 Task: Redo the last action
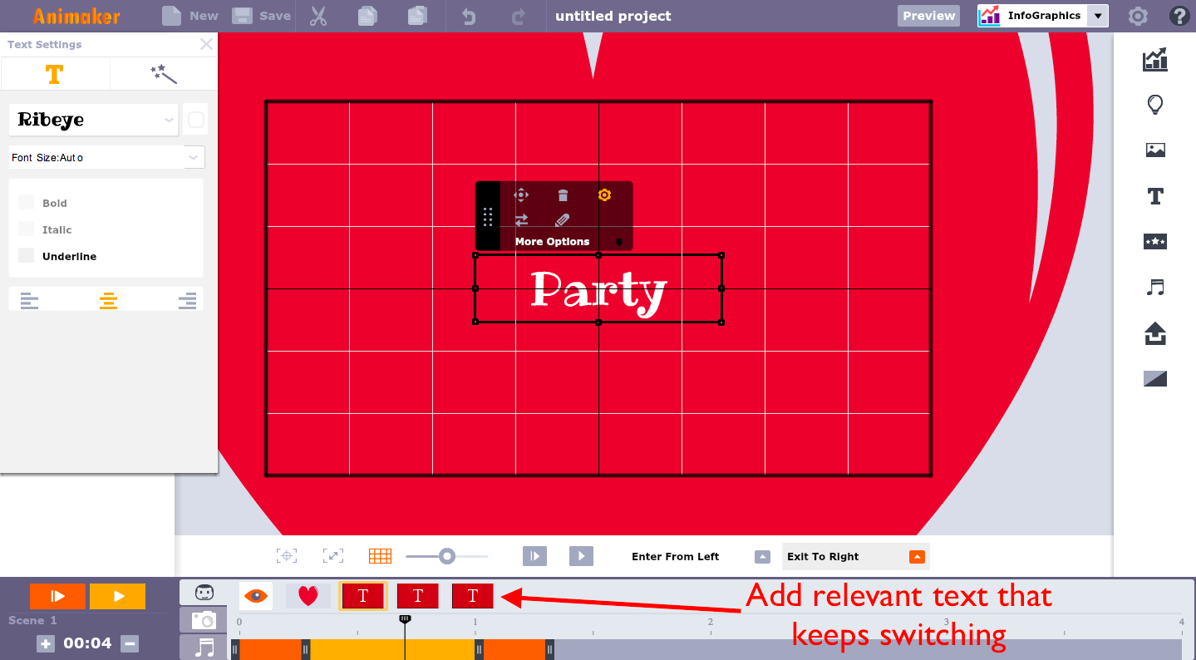519,16
